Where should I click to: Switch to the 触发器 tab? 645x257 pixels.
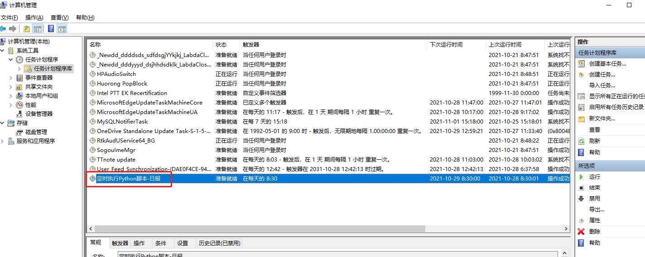click(120, 243)
